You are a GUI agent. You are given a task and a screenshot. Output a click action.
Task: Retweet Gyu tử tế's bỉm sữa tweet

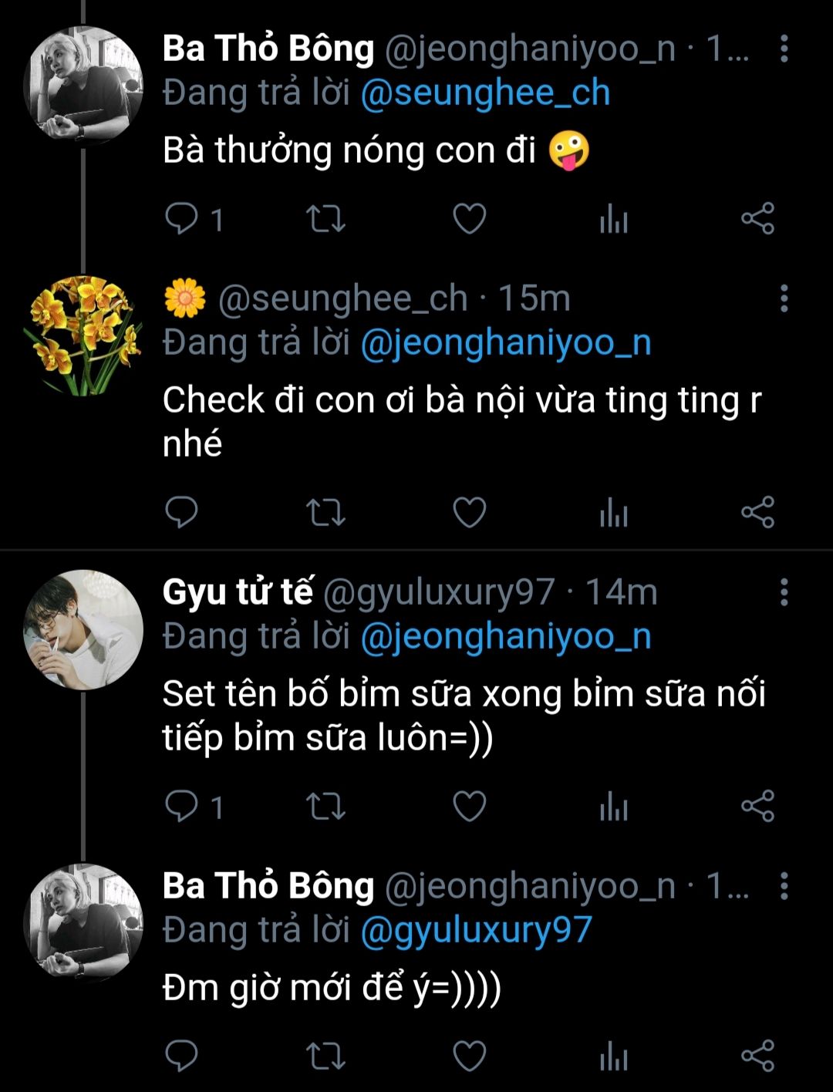pos(325,807)
